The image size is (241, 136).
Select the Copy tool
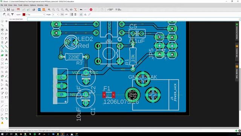(2, 38)
